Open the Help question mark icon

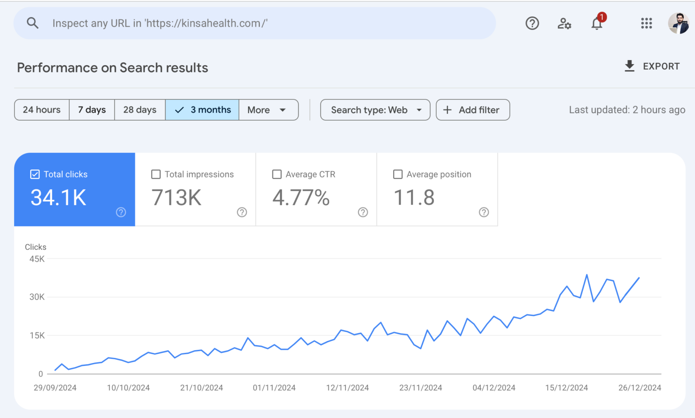click(532, 23)
